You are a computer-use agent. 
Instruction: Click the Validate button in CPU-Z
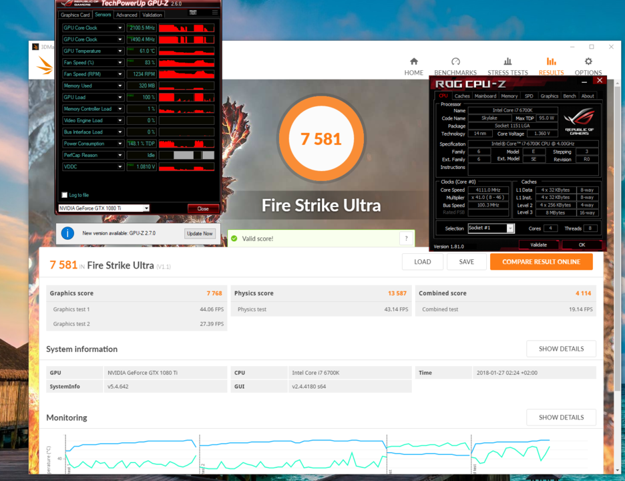(x=538, y=245)
